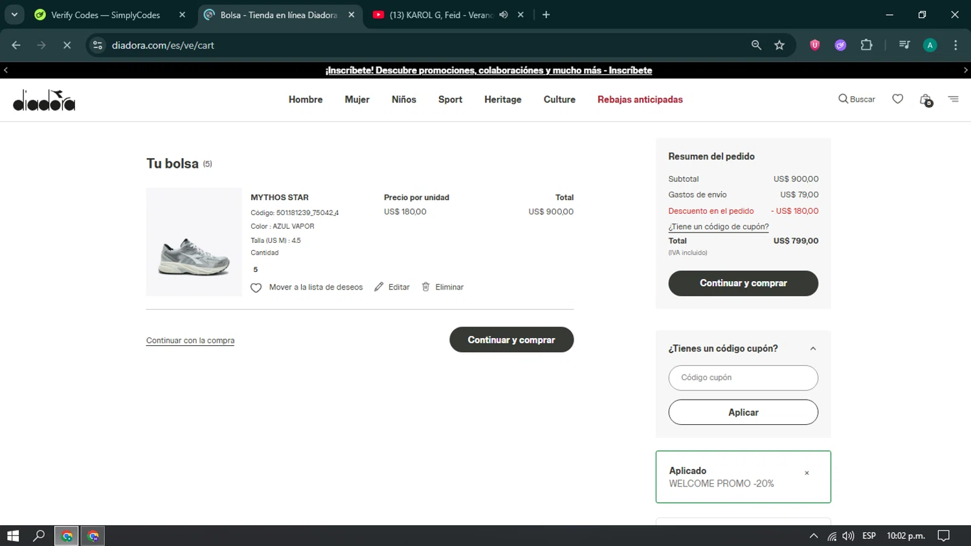Click the ESP language indicator

pyautogui.click(x=869, y=536)
